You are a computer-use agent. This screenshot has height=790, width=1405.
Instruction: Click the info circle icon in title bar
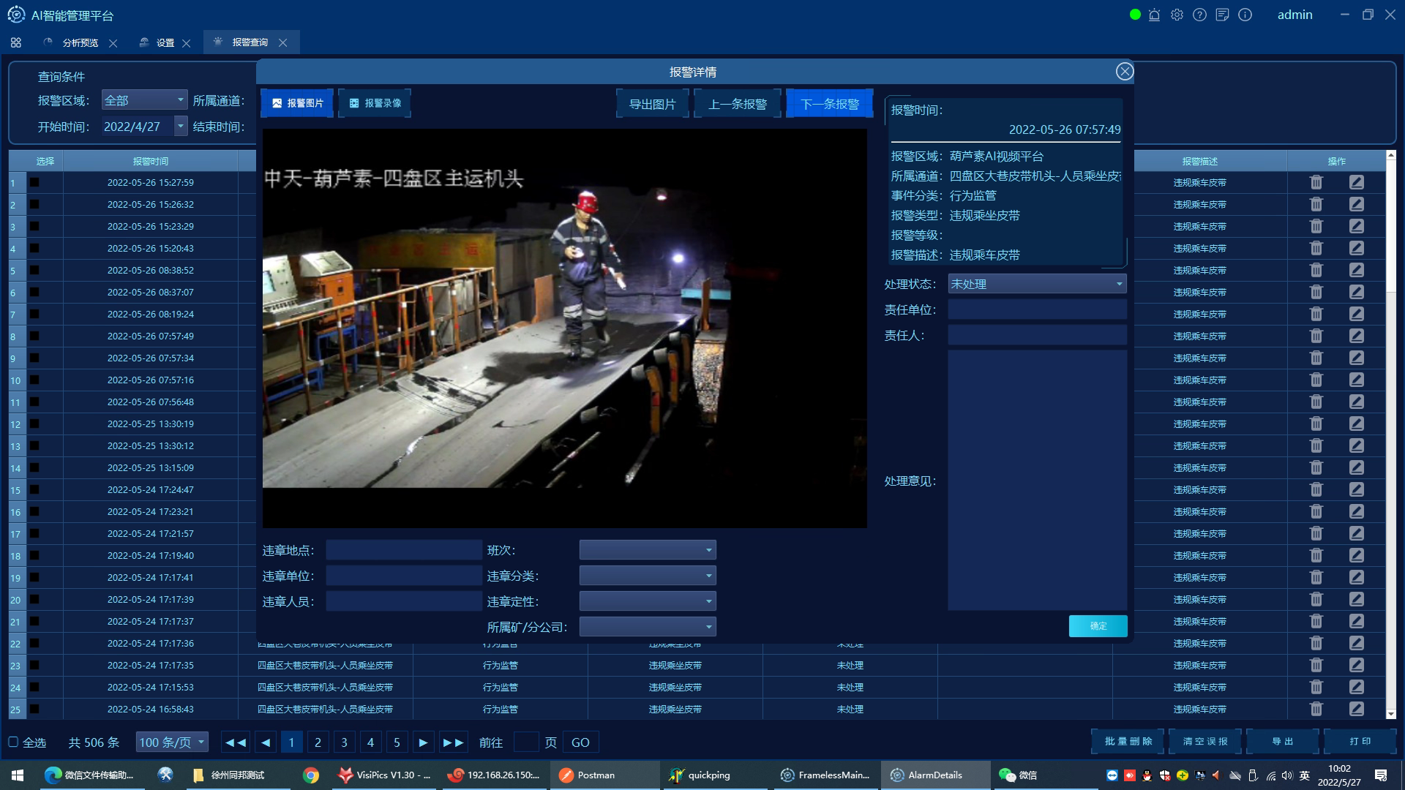(1245, 15)
